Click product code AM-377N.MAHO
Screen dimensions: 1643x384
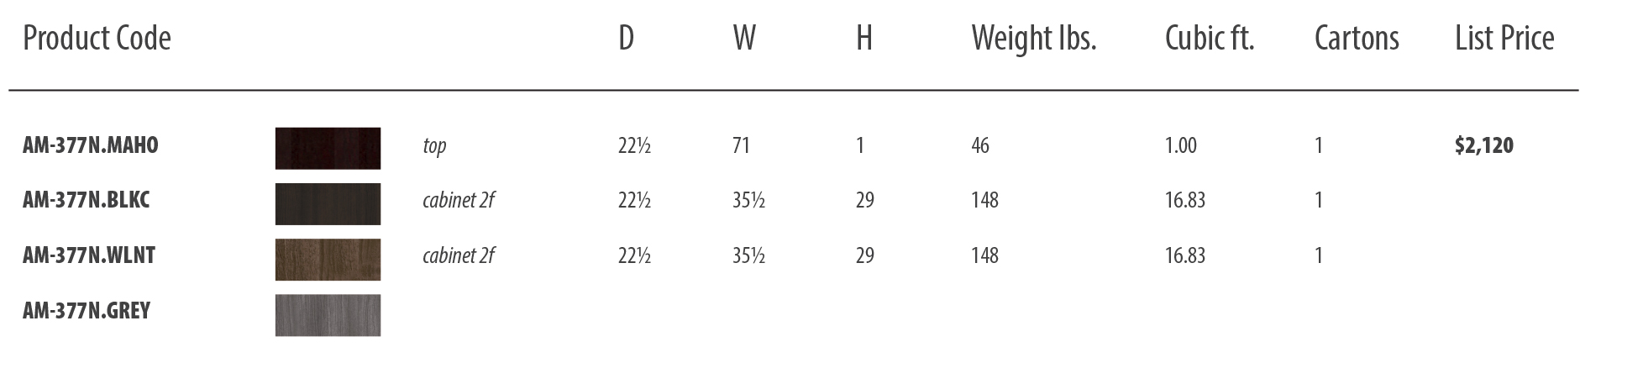(91, 145)
